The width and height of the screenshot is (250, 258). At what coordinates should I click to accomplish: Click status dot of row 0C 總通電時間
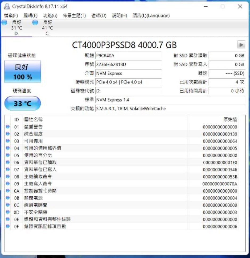(7, 205)
